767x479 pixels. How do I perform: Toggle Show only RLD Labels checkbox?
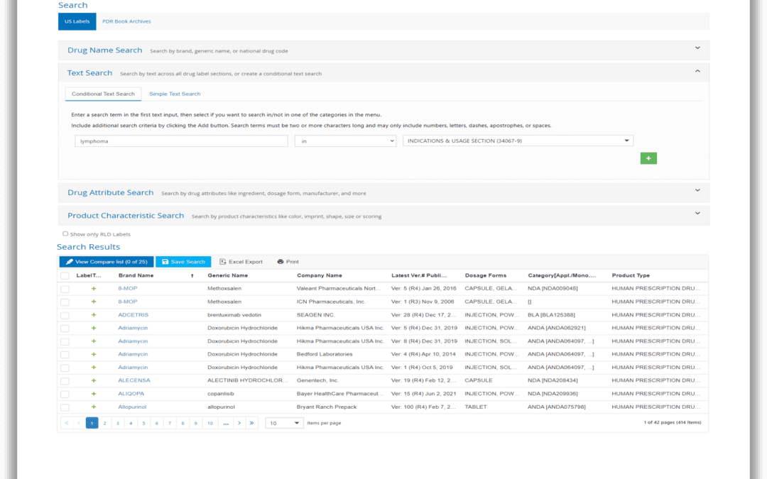[65, 233]
